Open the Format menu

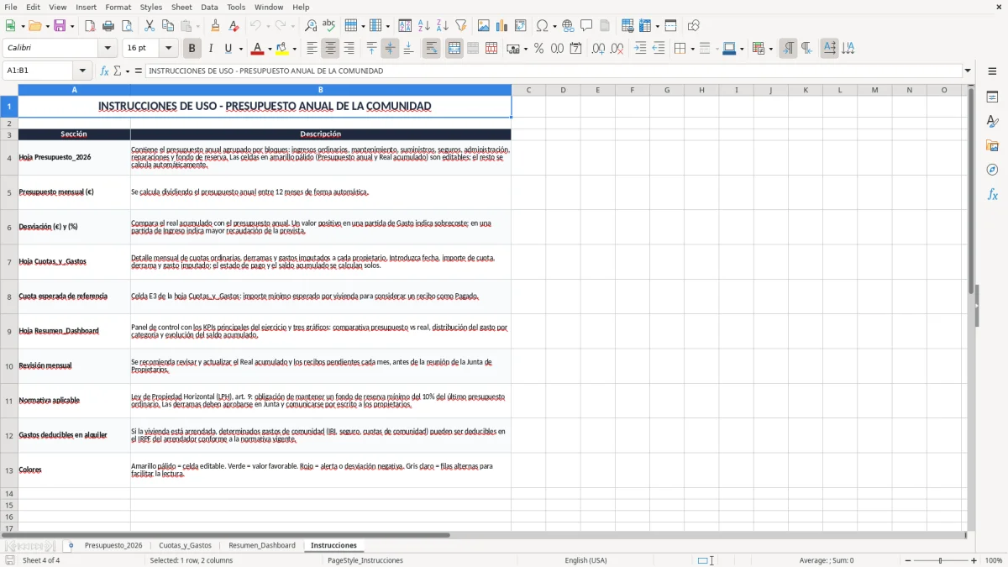[118, 7]
